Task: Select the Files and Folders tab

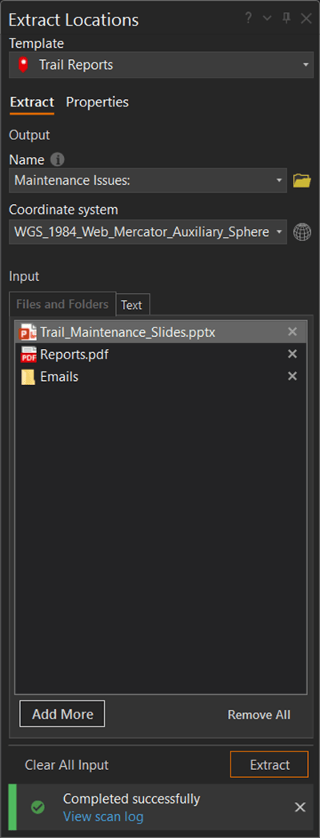Action: coord(62,304)
